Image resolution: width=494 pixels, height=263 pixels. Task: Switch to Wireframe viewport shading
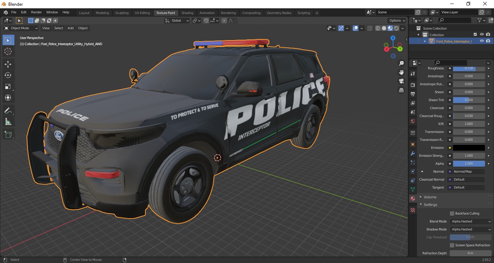pyautogui.click(x=378, y=28)
